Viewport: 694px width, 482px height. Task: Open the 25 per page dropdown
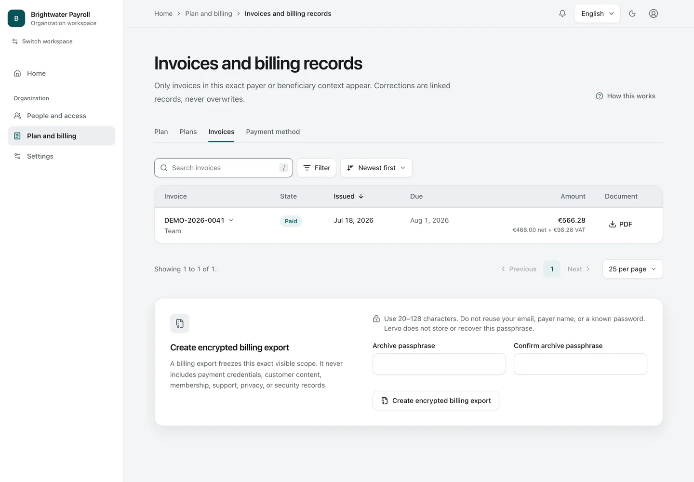click(633, 269)
